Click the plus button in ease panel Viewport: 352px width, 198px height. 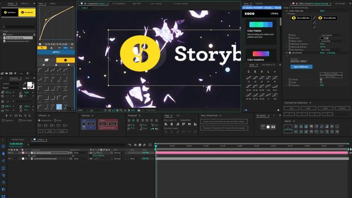coord(275,71)
